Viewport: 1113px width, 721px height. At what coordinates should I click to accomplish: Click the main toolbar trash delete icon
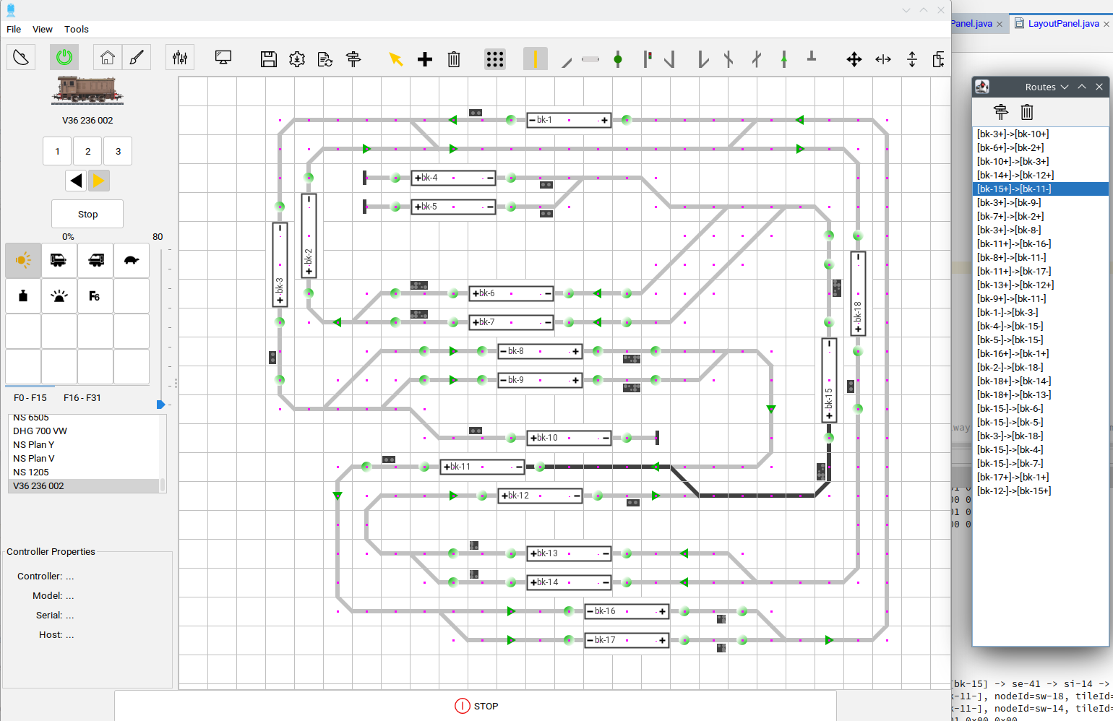pos(454,59)
